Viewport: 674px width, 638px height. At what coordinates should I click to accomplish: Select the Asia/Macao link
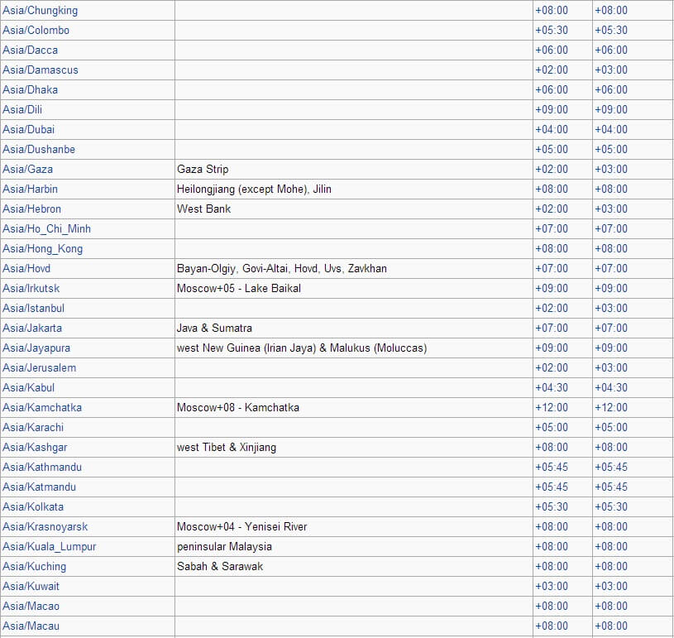31,606
